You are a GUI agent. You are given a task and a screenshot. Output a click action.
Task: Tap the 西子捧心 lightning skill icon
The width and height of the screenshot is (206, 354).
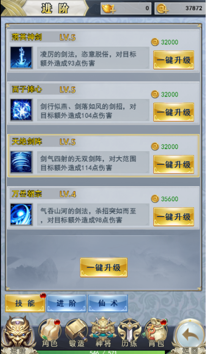tap(21, 110)
